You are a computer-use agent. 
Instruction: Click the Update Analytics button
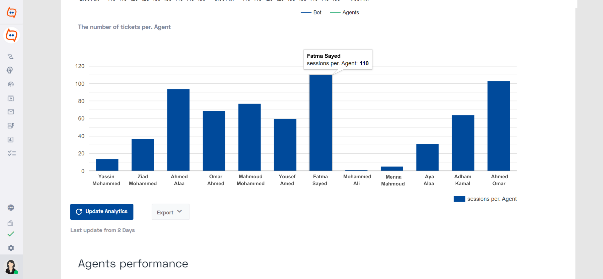click(x=102, y=212)
